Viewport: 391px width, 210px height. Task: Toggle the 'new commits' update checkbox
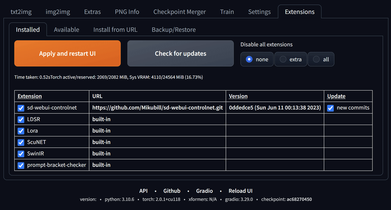coord(330,108)
